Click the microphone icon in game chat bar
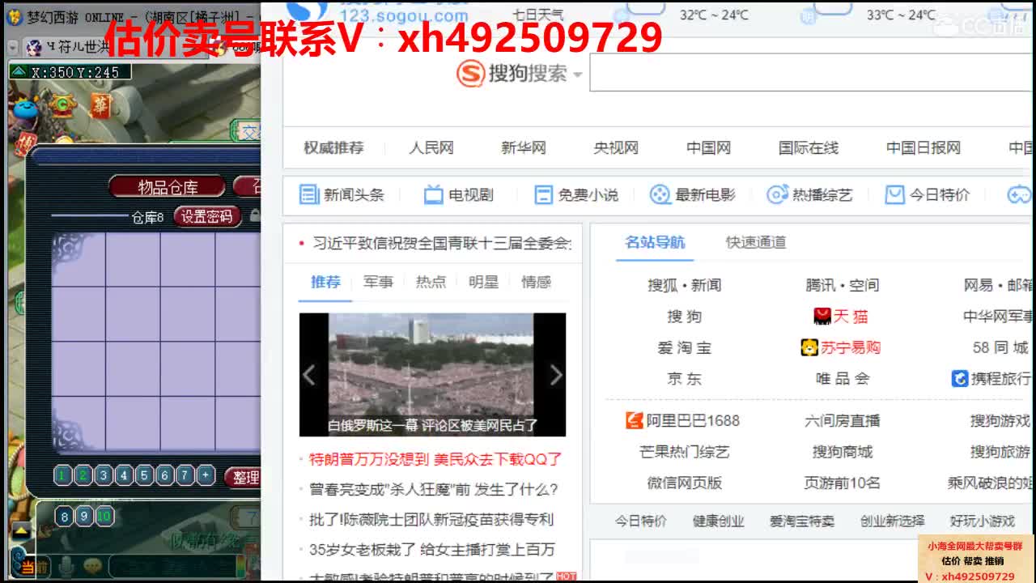 tap(65, 565)
